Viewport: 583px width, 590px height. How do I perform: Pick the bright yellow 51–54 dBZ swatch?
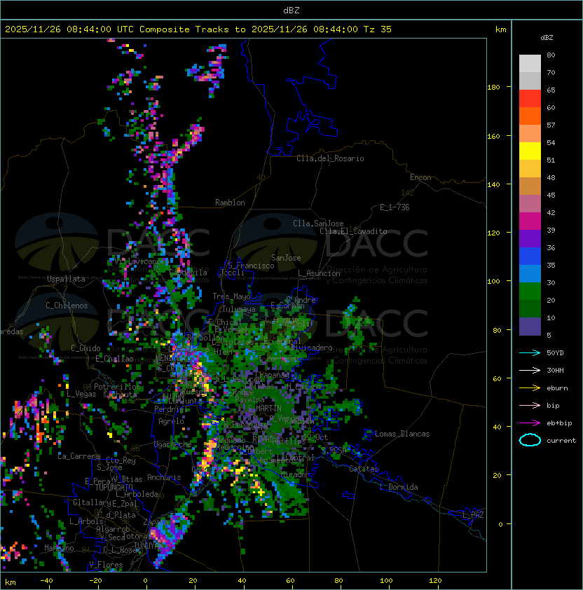[530, 151]
